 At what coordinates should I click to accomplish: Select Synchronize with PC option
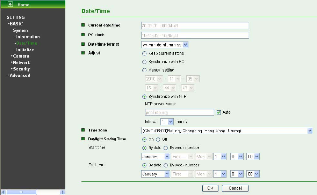pyautogui.click(x=144, y=62)
